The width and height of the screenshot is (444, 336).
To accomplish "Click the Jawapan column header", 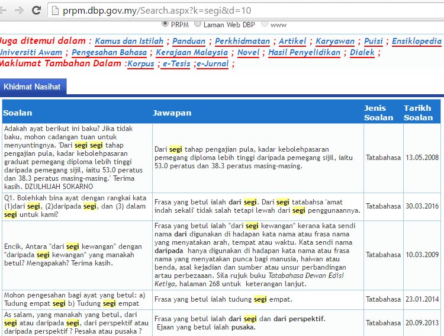I will tap(258, 113).
